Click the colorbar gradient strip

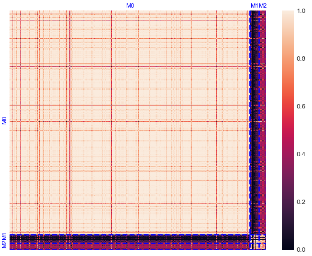tap(288, 130)
